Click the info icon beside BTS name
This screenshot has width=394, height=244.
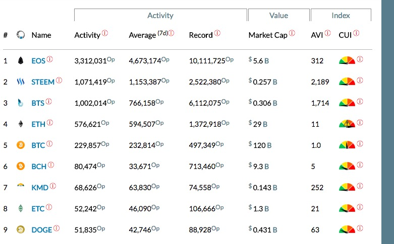pos(49,102)
